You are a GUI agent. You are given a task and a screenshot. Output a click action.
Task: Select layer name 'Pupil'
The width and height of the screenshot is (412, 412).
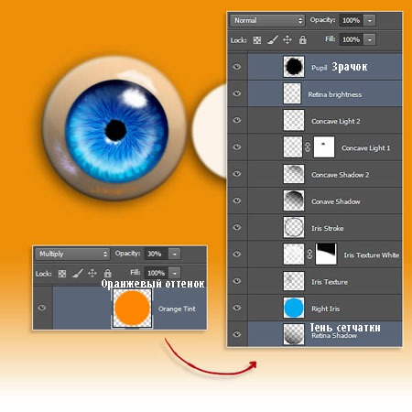320,68
